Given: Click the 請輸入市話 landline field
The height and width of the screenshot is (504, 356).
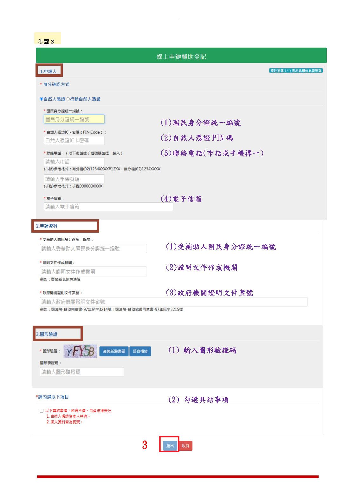Looking at the screenshot, I should click(74, 162).
